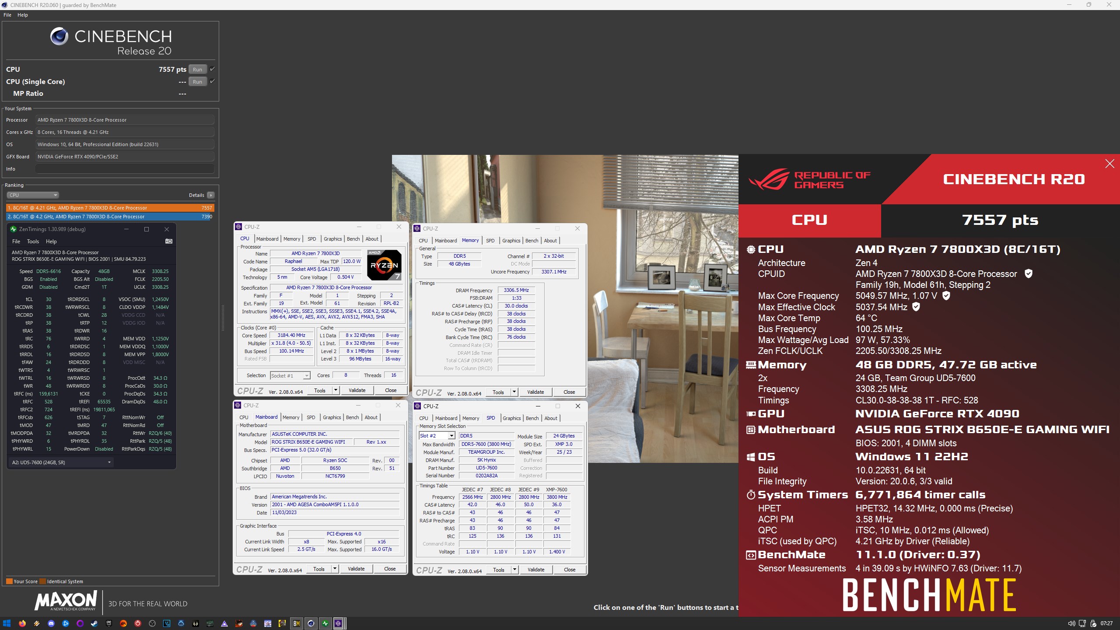Click the ZenTimings screenshot camera icon
The image size is (1120, 630).
[x=168, y=241]
